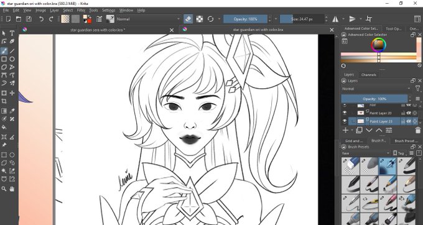Select the Rectangular Selection tool
This screenshot has height=225, width=423.
click(4, 155)
